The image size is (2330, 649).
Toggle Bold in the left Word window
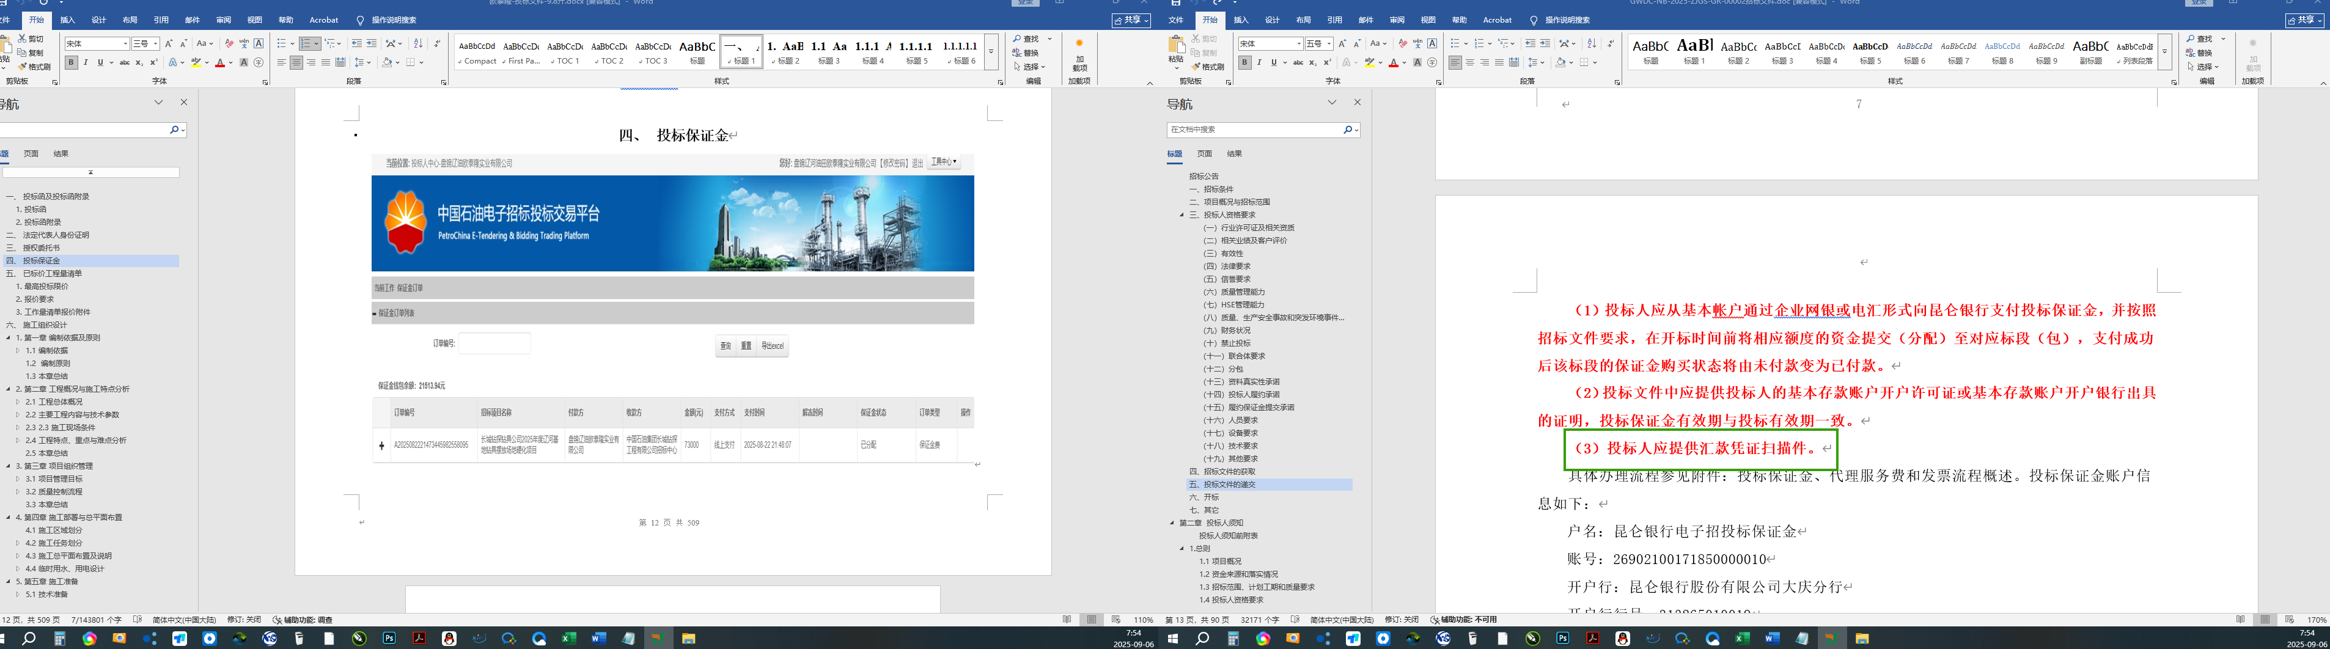click(x=70, y=62)
